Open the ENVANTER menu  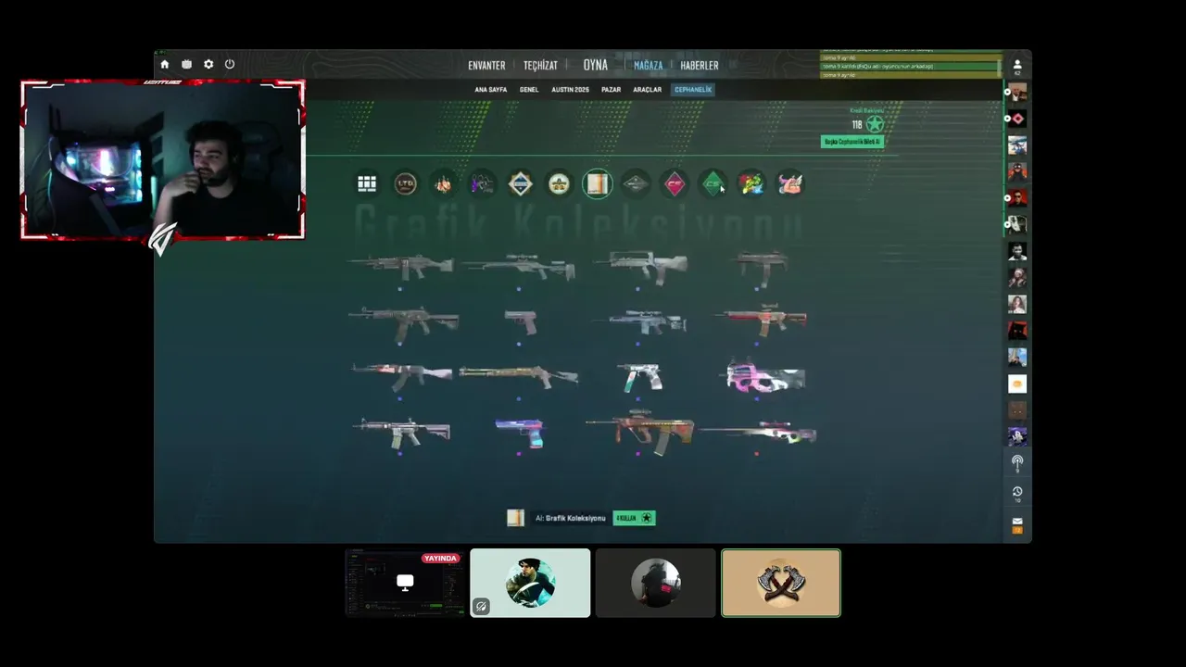pyautogui.click(x=486, y=66)
